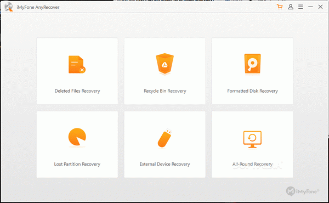Click the All-Round Recovery monitor icon
329x203 pixels.
[x=252, y=139]
